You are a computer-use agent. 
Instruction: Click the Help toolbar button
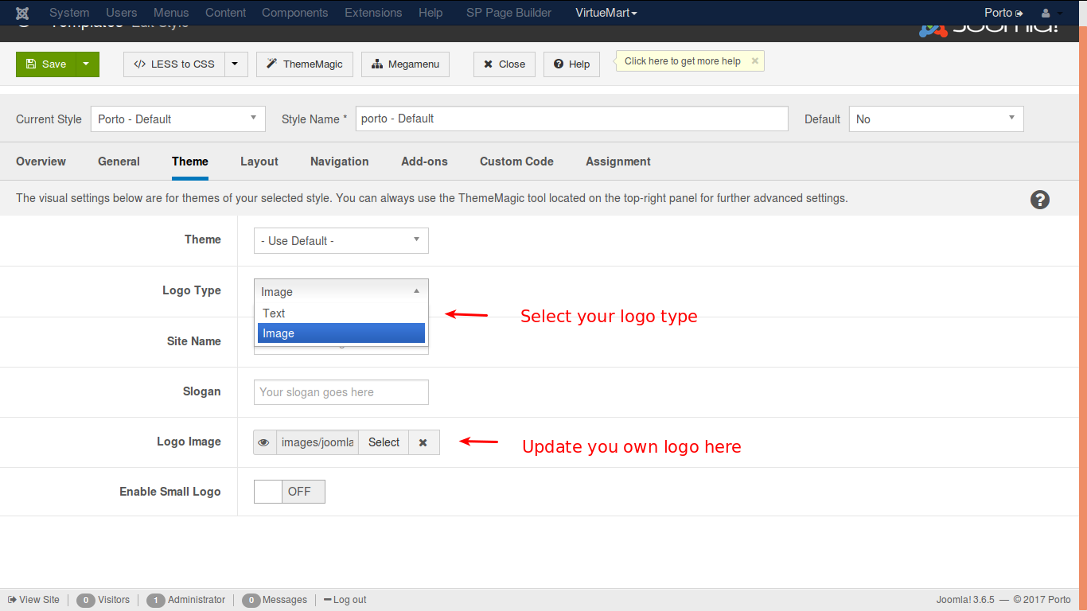[x=571, y=64]
